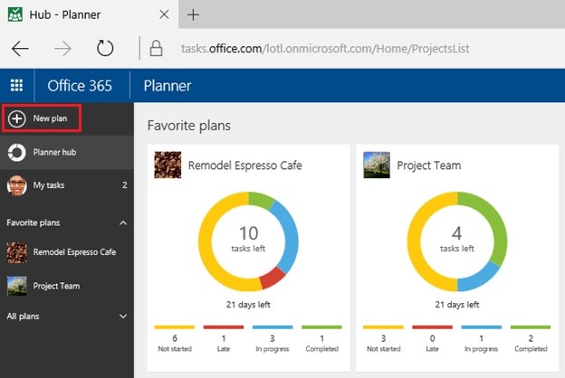The image size is (565, 378).
Task: Open the Office 365 link in header
Action: tap(80, 86)
